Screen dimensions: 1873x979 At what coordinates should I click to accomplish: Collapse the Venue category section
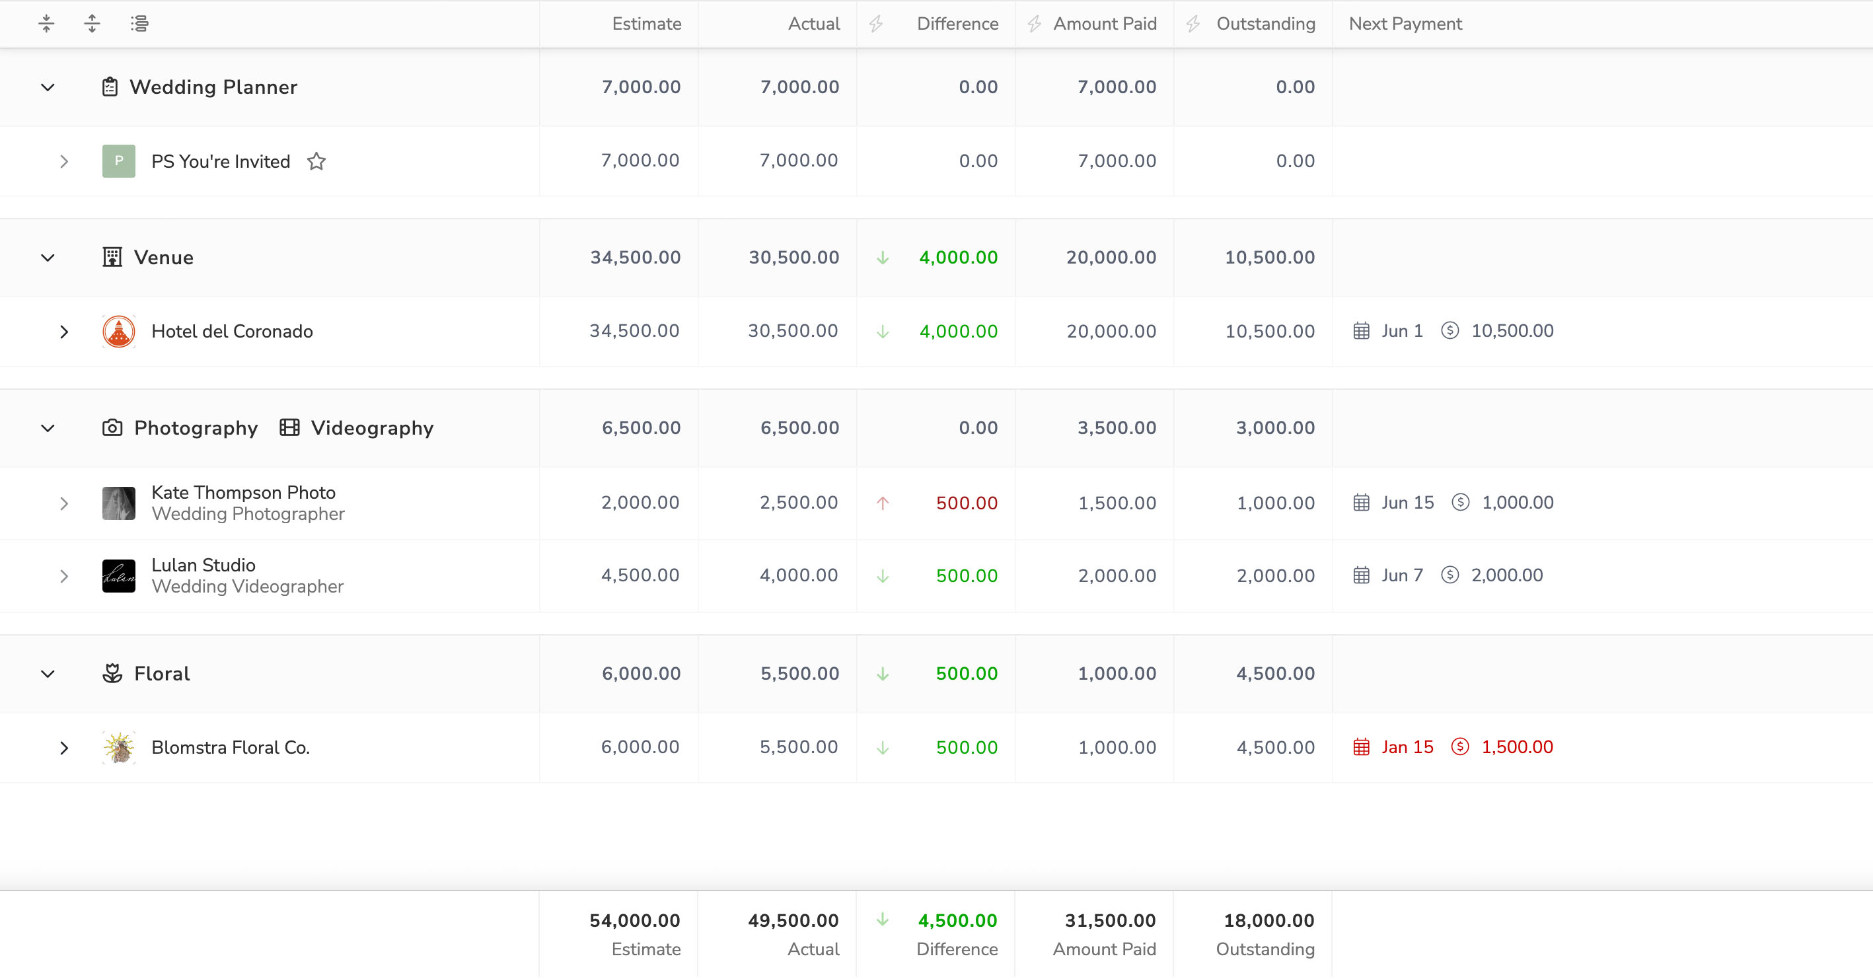[x=48, y=258]
